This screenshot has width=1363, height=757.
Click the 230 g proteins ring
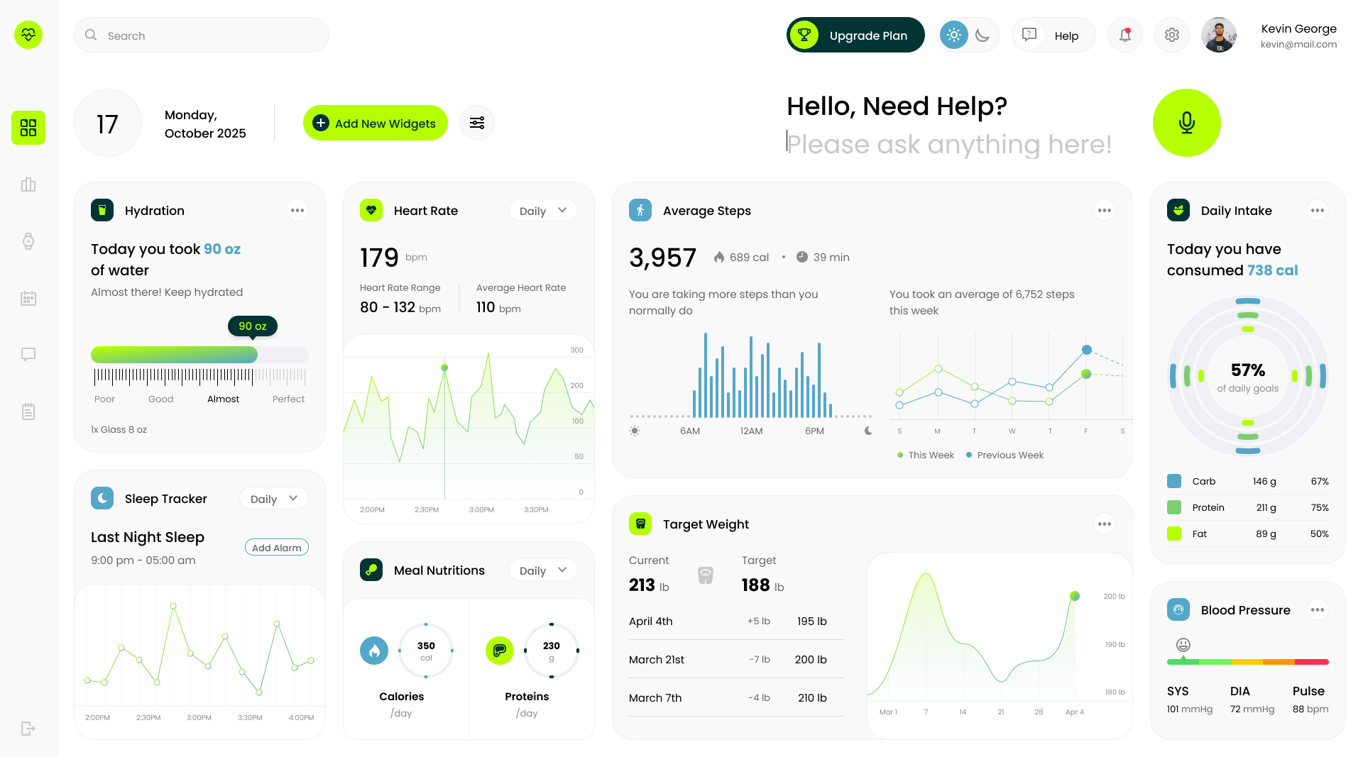tap(552, 651)
